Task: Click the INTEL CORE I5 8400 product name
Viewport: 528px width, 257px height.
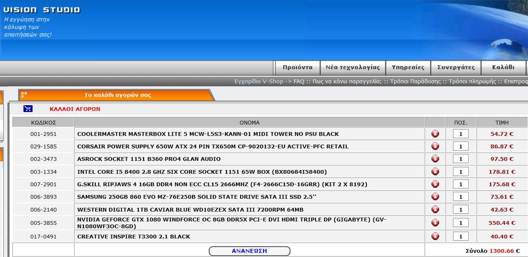Action: pos(202,172)
